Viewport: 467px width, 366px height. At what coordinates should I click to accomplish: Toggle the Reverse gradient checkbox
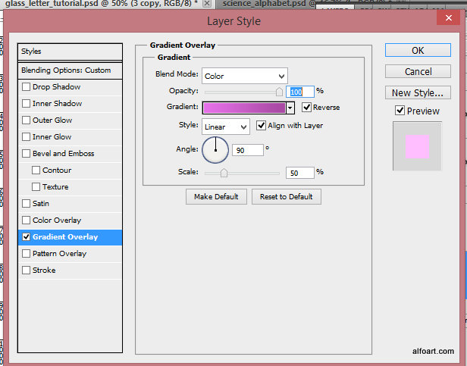point(306,108)
